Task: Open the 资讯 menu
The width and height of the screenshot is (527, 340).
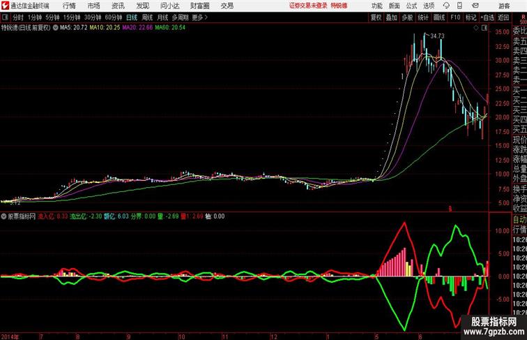Action: tap(118, 6)
